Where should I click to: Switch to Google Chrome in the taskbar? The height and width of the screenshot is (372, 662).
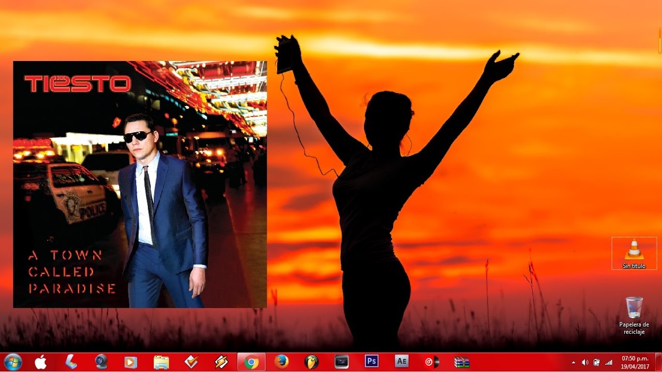(251, 362)
